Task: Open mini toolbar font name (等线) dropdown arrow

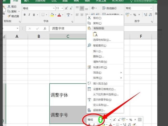Action: (100, 120)
